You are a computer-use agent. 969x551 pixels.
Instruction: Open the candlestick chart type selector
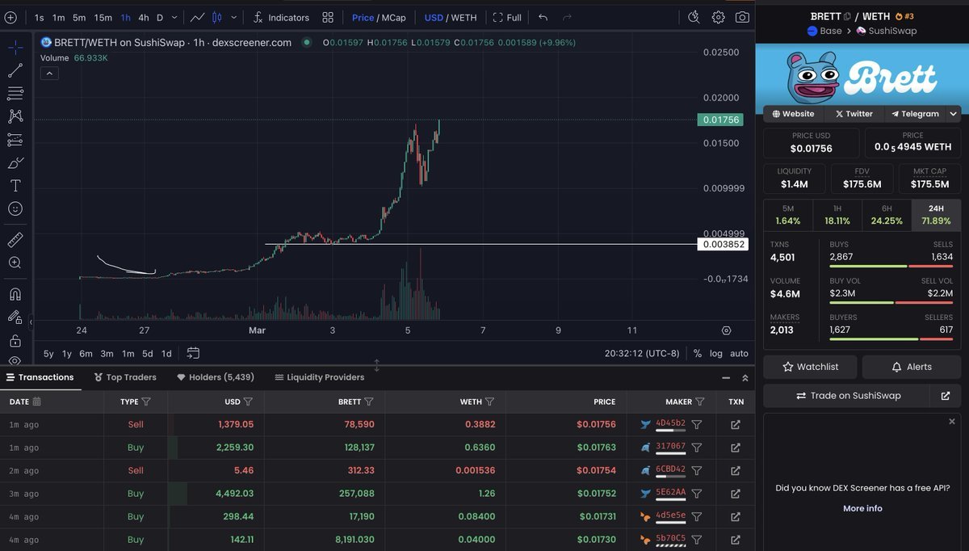217,17
